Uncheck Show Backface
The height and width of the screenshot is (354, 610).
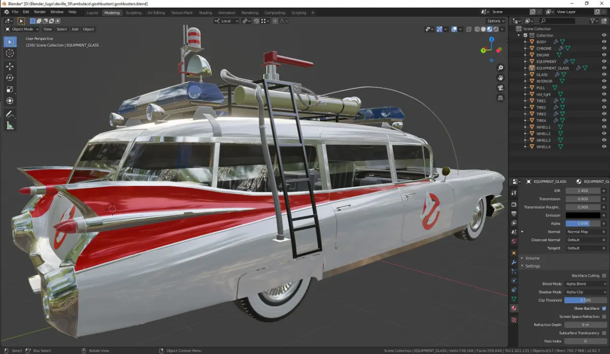coord(604,308)
